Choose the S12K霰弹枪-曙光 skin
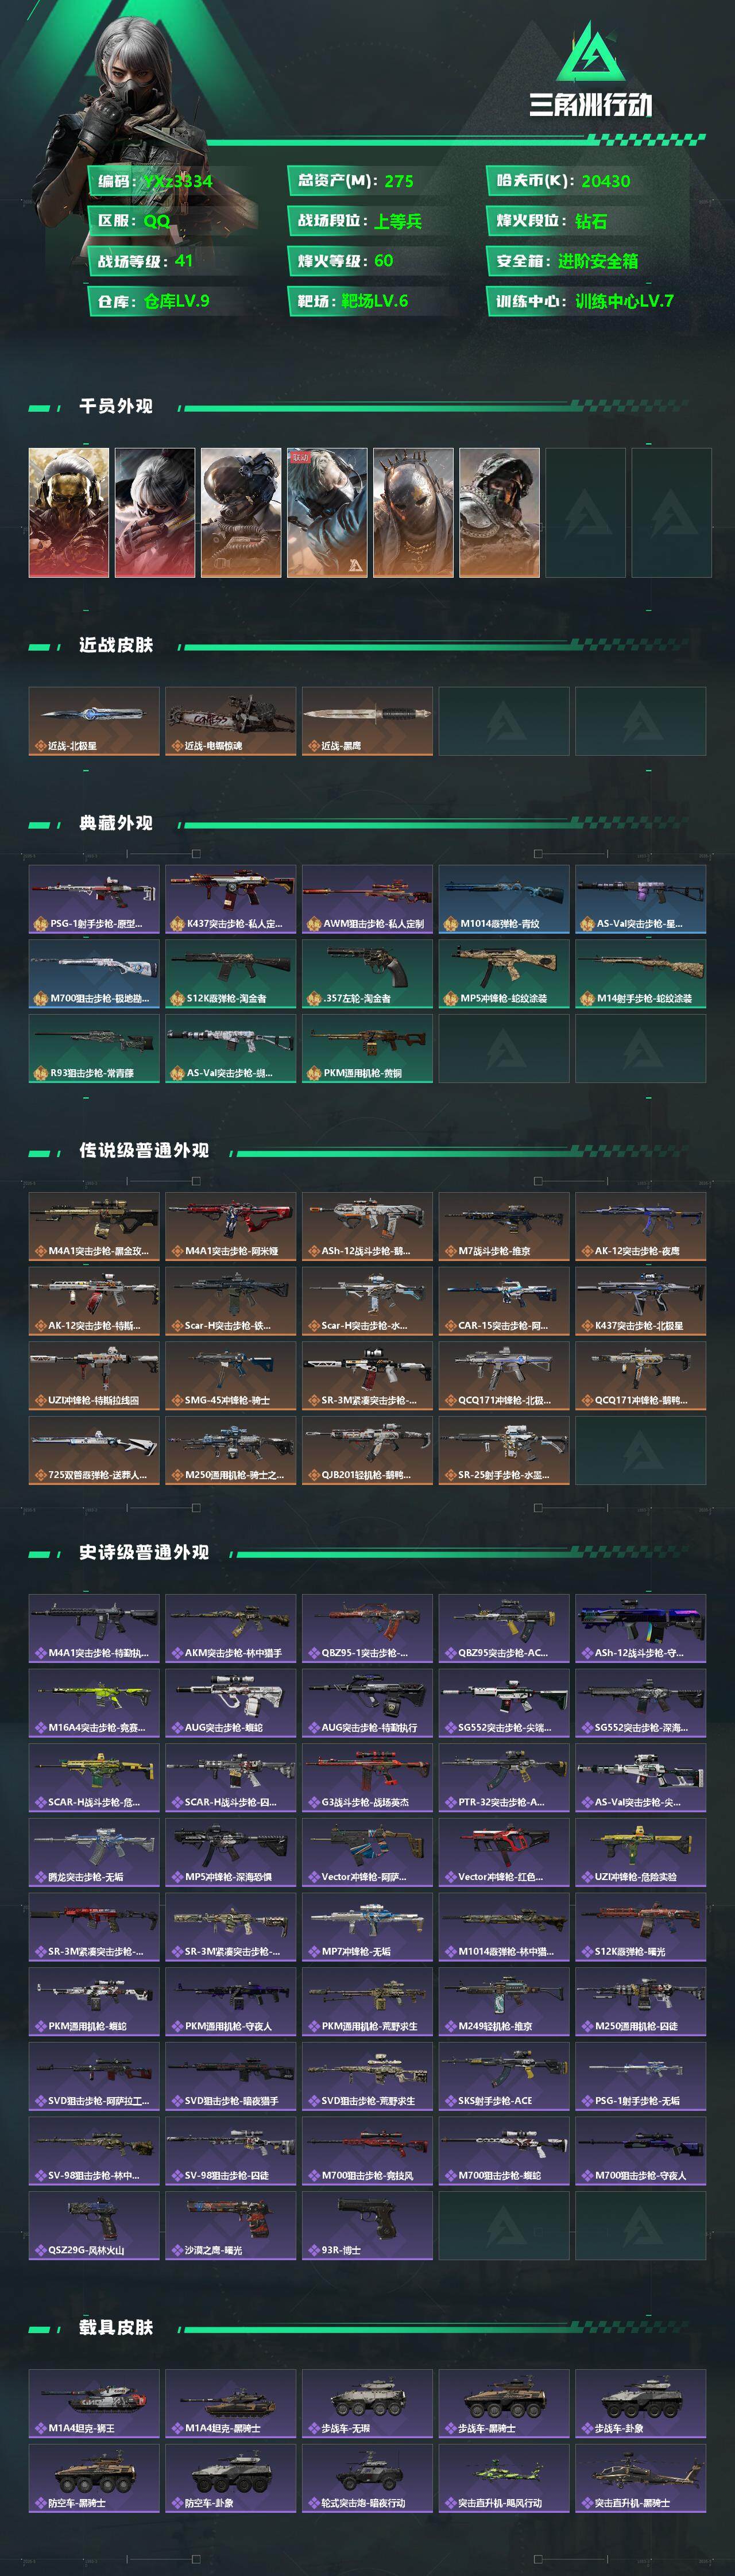 (x=641, y=1927)
